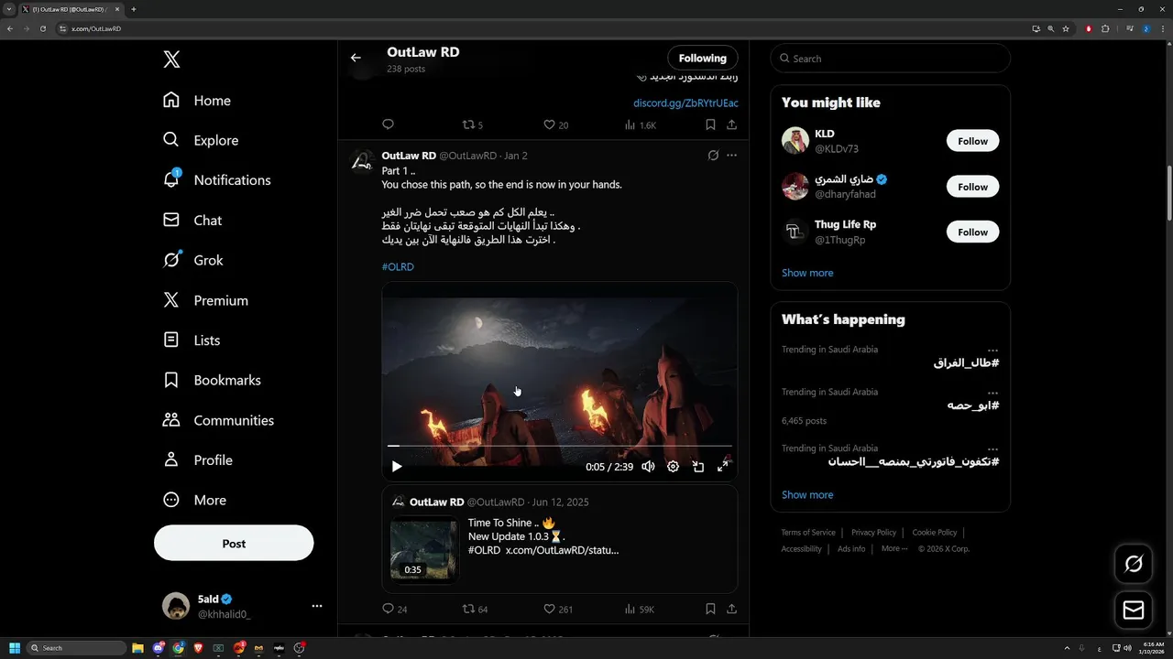Screen dimensions: 1173x659
Task: Reply to the post with 24 replies
Action: point(394,609)
